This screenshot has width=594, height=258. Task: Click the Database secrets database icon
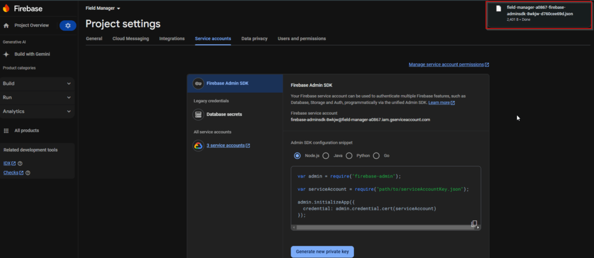pos(198,114)
